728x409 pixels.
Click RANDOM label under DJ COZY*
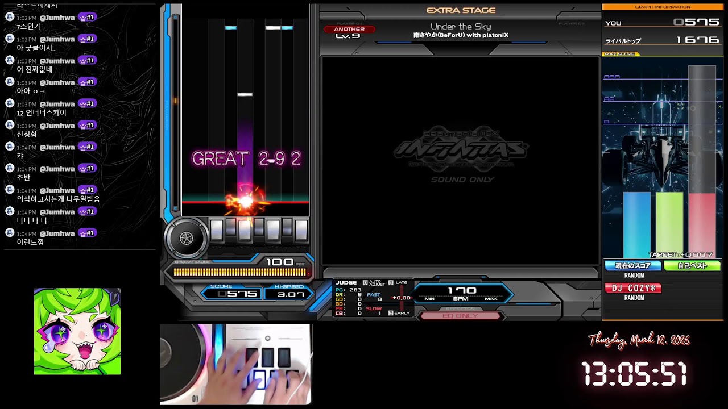coord(634,298)
